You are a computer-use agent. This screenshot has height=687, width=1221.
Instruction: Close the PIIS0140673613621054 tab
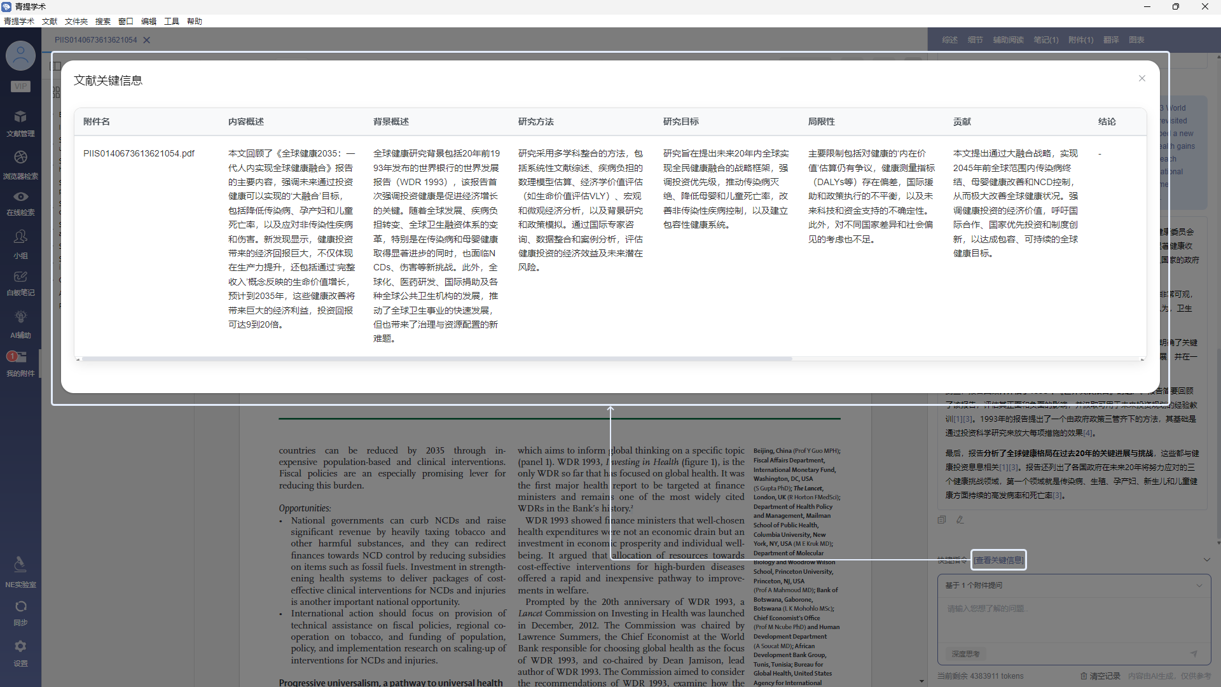tap(147, 40)
